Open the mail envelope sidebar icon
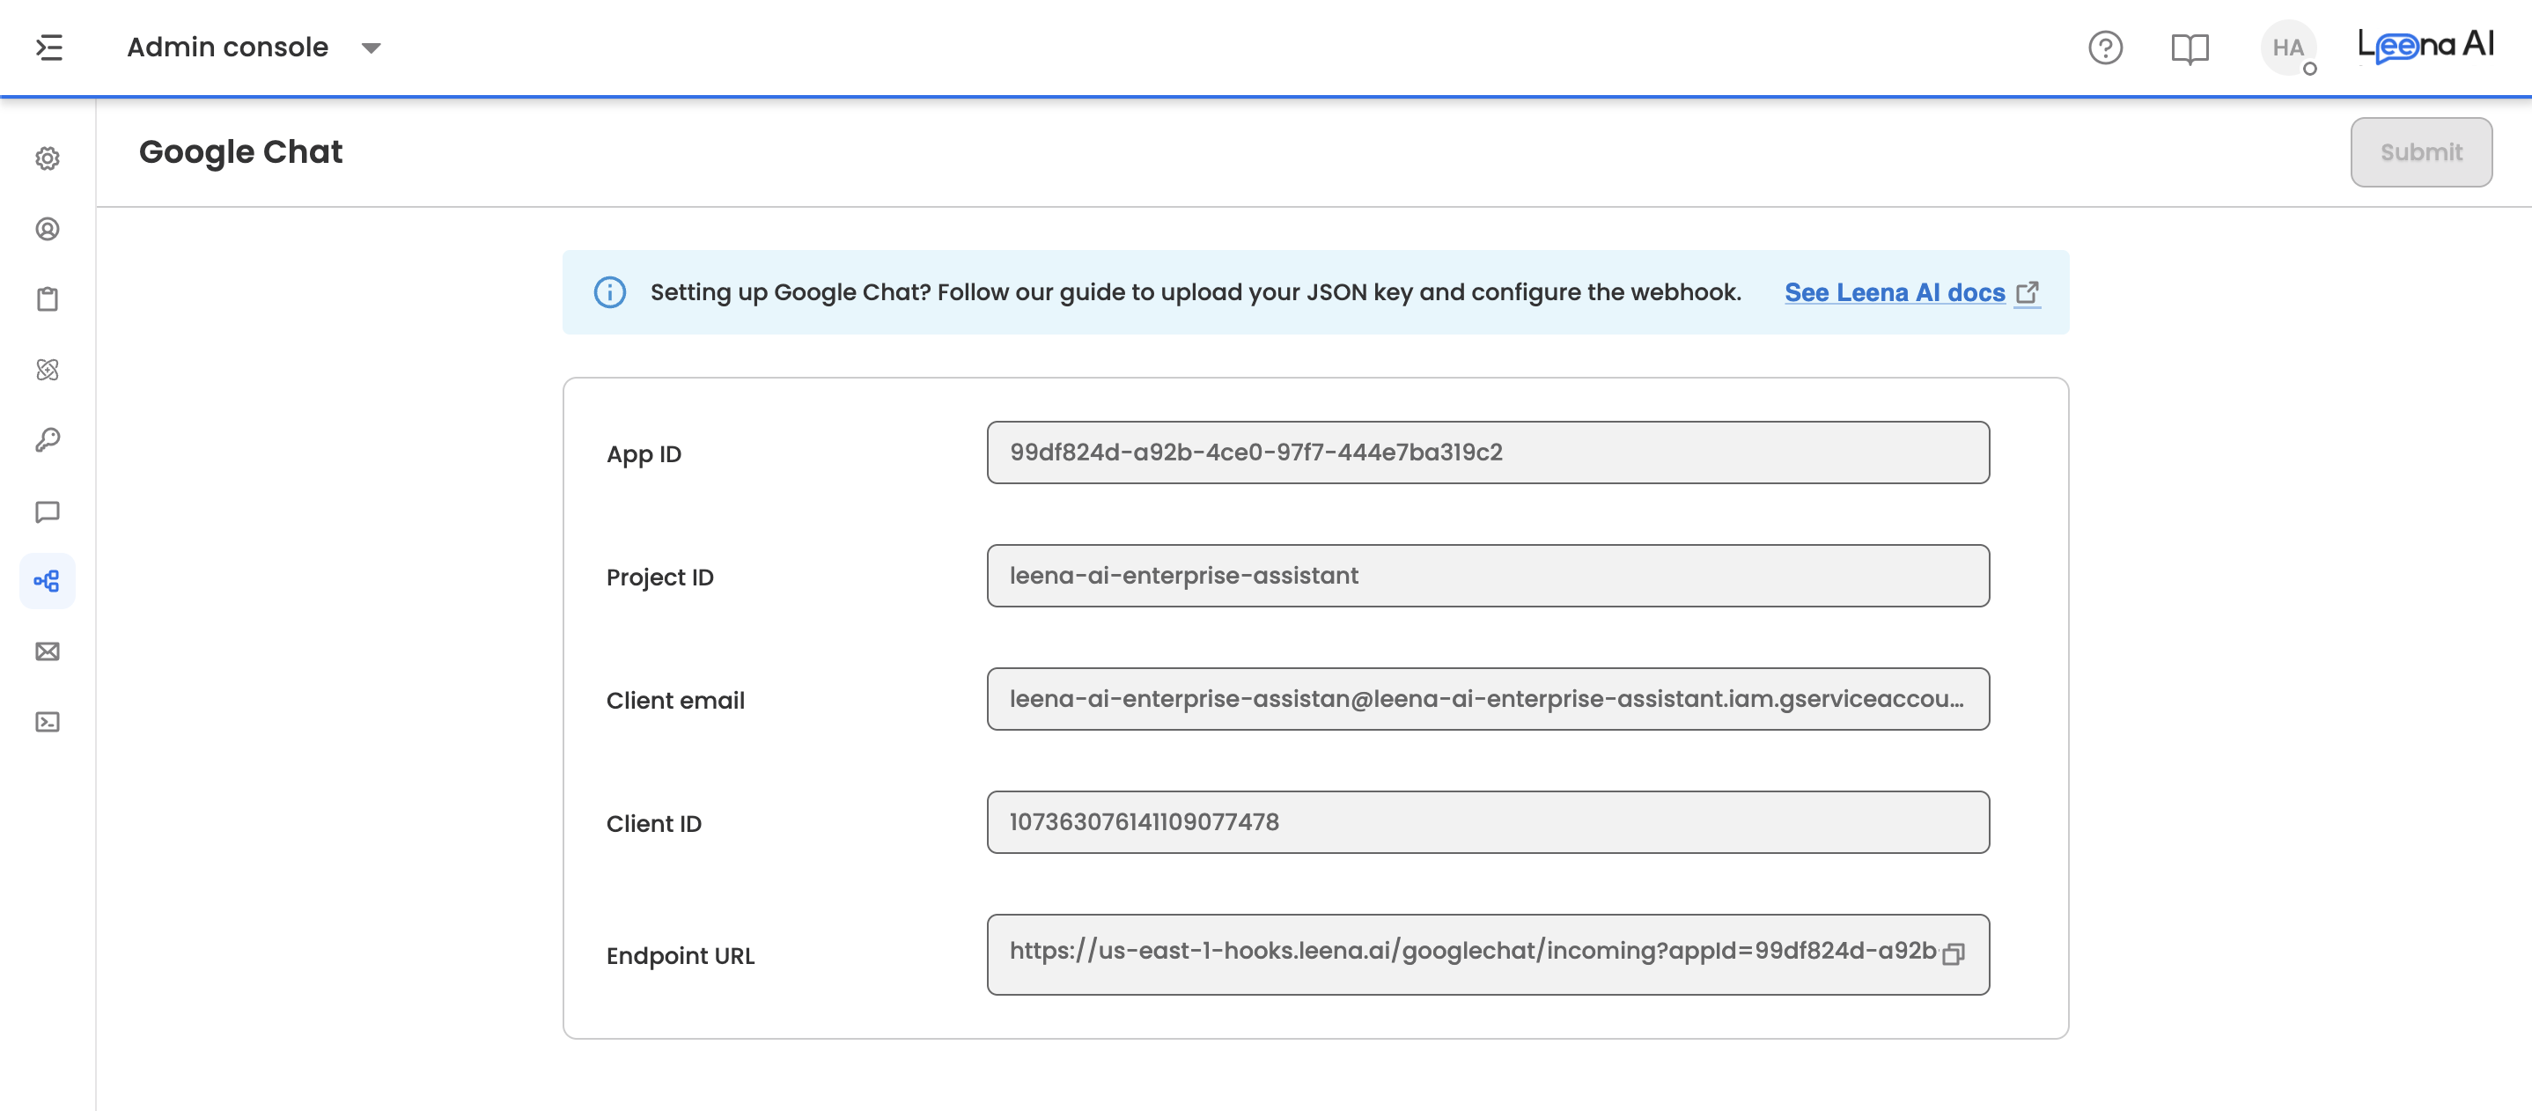The height and width of the screenshot is (1111, 2532). (x=48, y=651)
